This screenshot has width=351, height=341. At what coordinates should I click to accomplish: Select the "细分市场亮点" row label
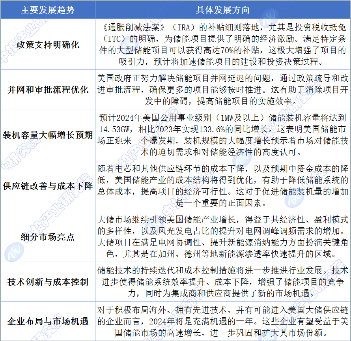click(x=47, y=237)
